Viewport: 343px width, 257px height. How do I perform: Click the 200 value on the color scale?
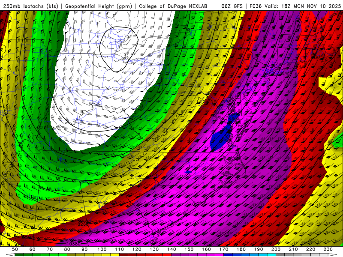[x=276, y=249]
